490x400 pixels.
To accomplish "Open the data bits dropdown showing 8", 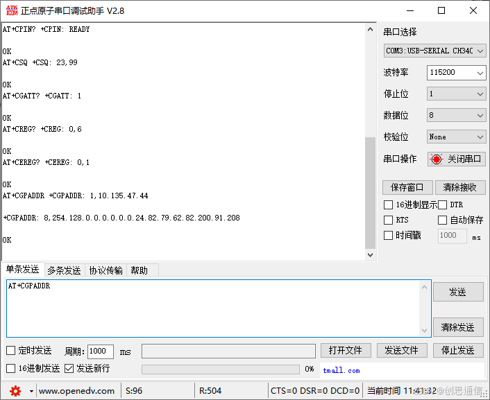I will point(456,115).
